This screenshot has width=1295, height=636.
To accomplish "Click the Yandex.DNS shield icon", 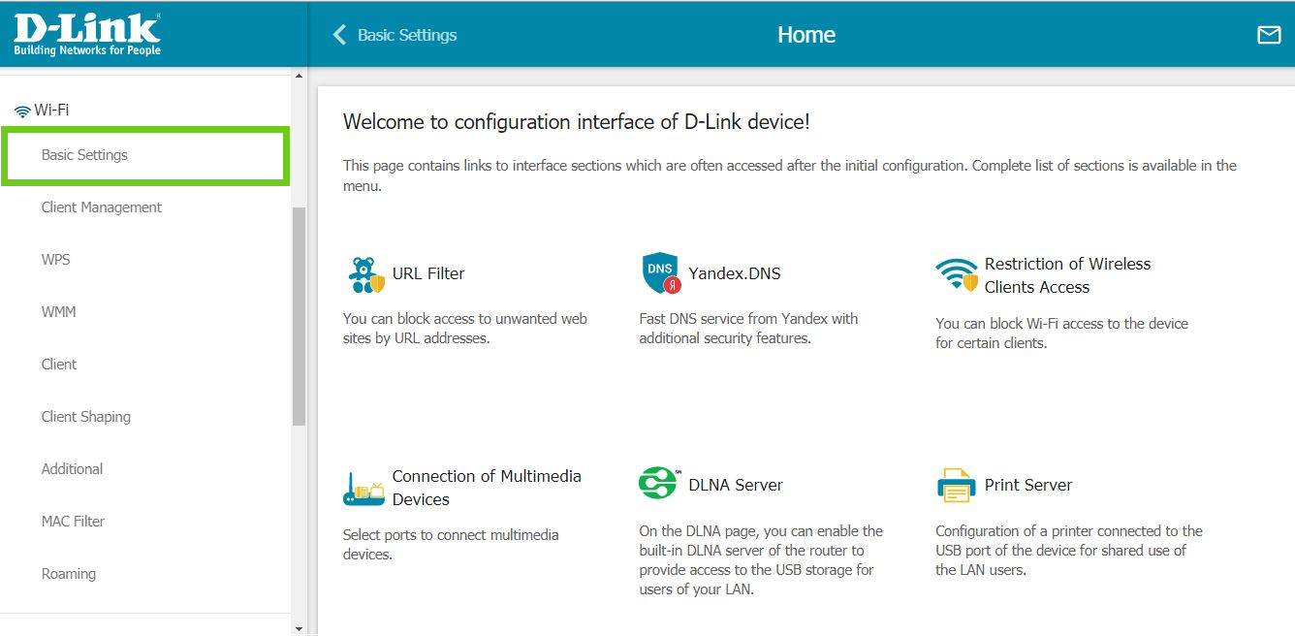I will pyautogui.click(x=660, y=273).
